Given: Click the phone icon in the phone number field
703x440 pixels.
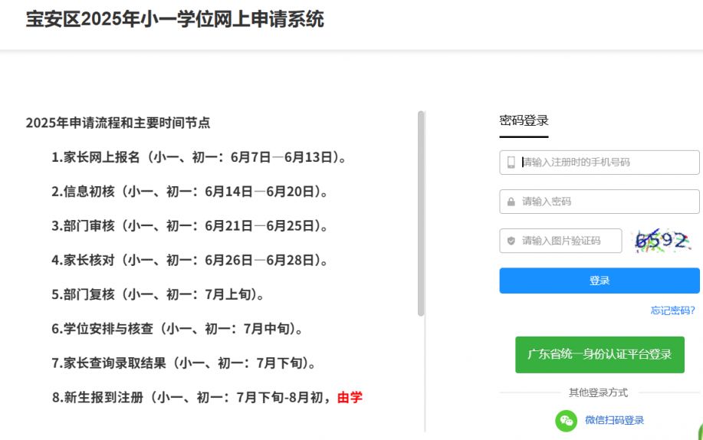Looking at the screenshot, I should point(511,163).
